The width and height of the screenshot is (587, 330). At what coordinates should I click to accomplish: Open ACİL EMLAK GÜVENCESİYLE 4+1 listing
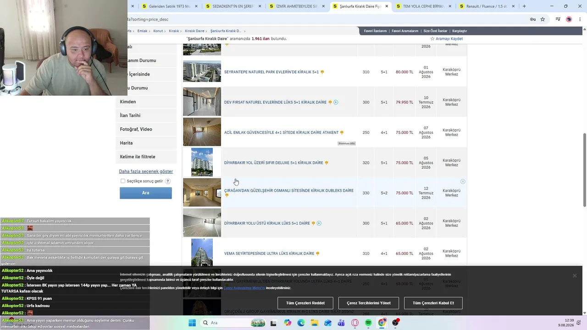[281, 132]
